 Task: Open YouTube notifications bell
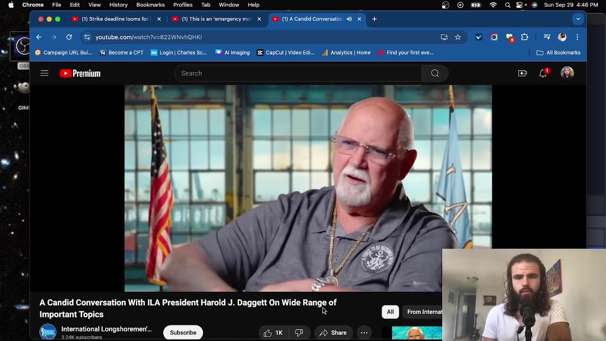pos(543,73)
